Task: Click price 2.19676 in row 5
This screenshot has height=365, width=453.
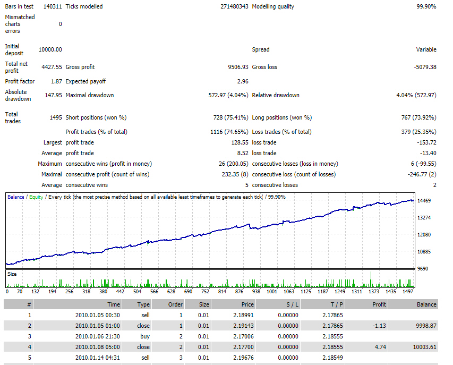Action: point(244,358)
